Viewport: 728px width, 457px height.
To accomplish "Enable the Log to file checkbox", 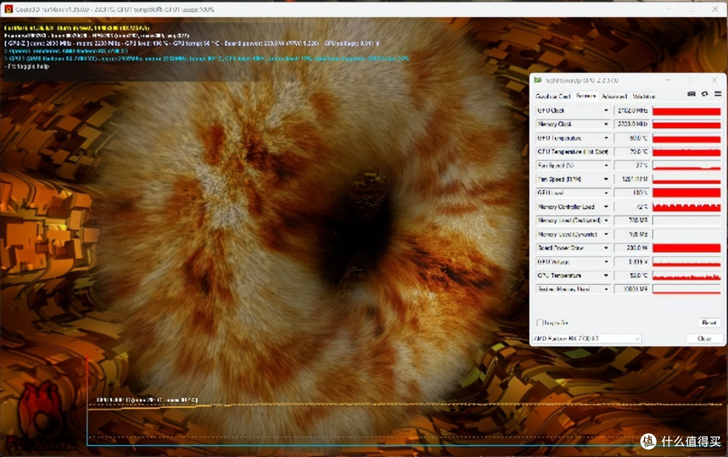I will click(539, 322).
